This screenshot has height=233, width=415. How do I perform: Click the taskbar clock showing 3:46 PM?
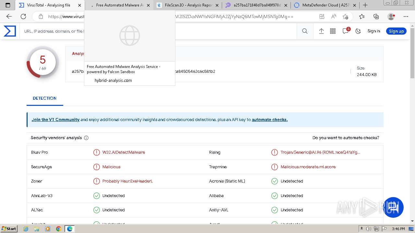[x=398, y=229]
